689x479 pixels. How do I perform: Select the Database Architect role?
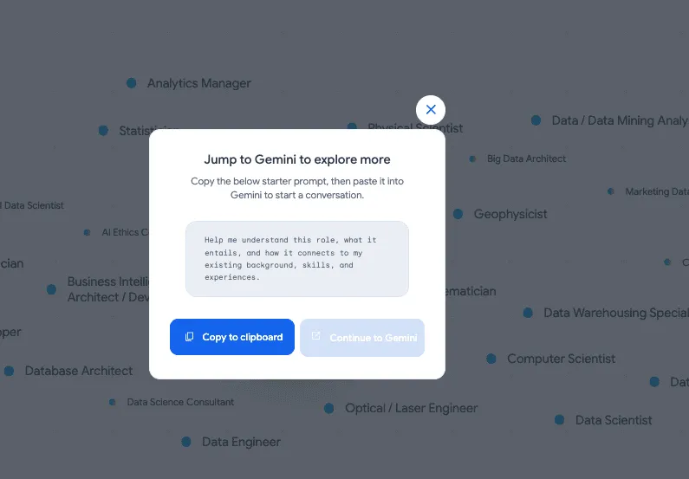pos(79,371)
